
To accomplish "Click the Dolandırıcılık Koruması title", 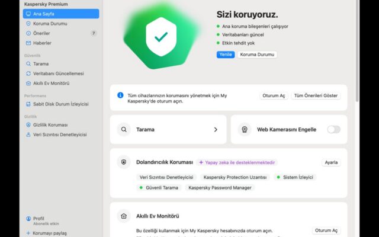I will [x=165, y=162].
